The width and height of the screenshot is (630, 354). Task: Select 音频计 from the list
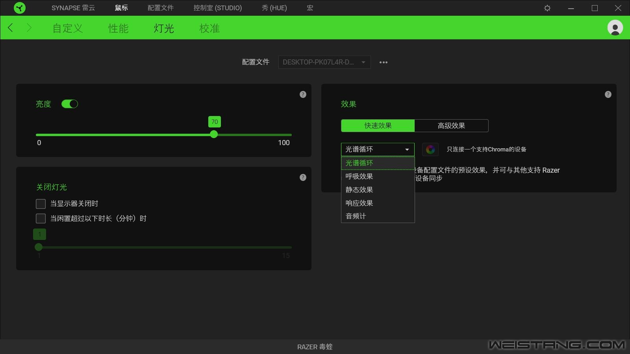pos(378,216)
